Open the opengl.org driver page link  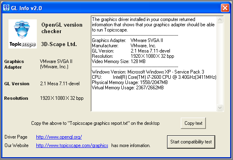[59, 137]
